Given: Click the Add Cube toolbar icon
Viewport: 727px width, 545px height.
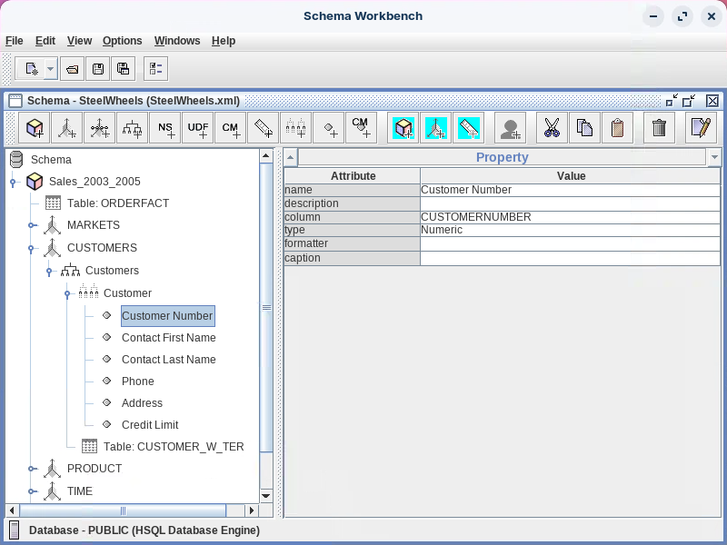Looking at the screenshot, I should pyautogui.click(x=36, y=128).
